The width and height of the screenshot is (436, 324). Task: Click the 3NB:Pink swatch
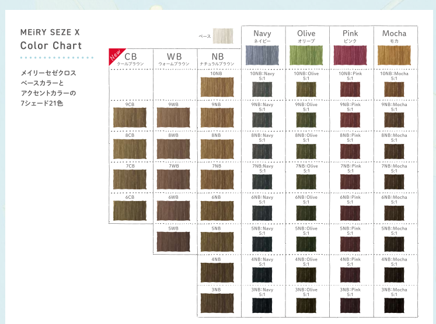350,305
